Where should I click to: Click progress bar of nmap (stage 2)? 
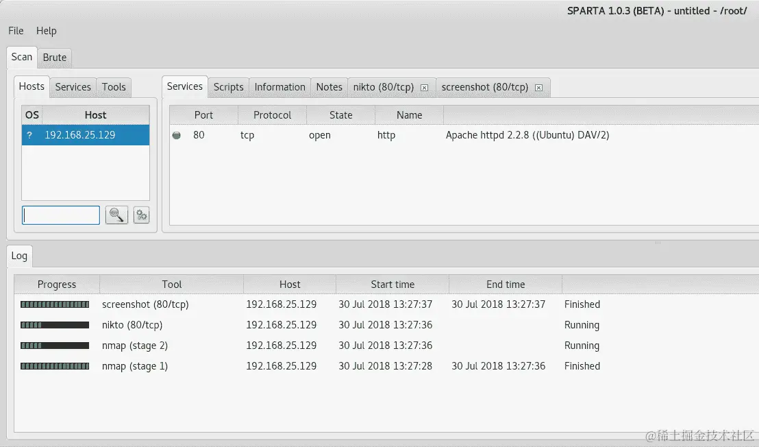pos(55,346)
